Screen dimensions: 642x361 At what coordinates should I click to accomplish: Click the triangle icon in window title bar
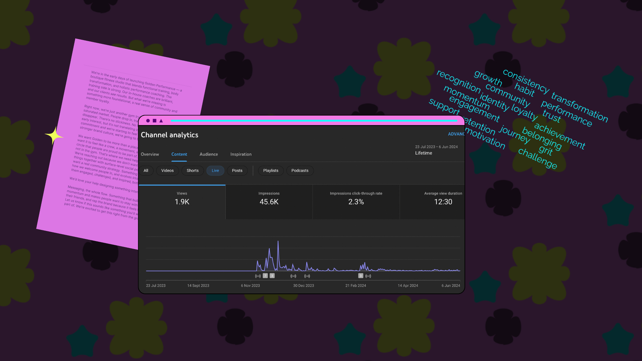pos(161,121)
